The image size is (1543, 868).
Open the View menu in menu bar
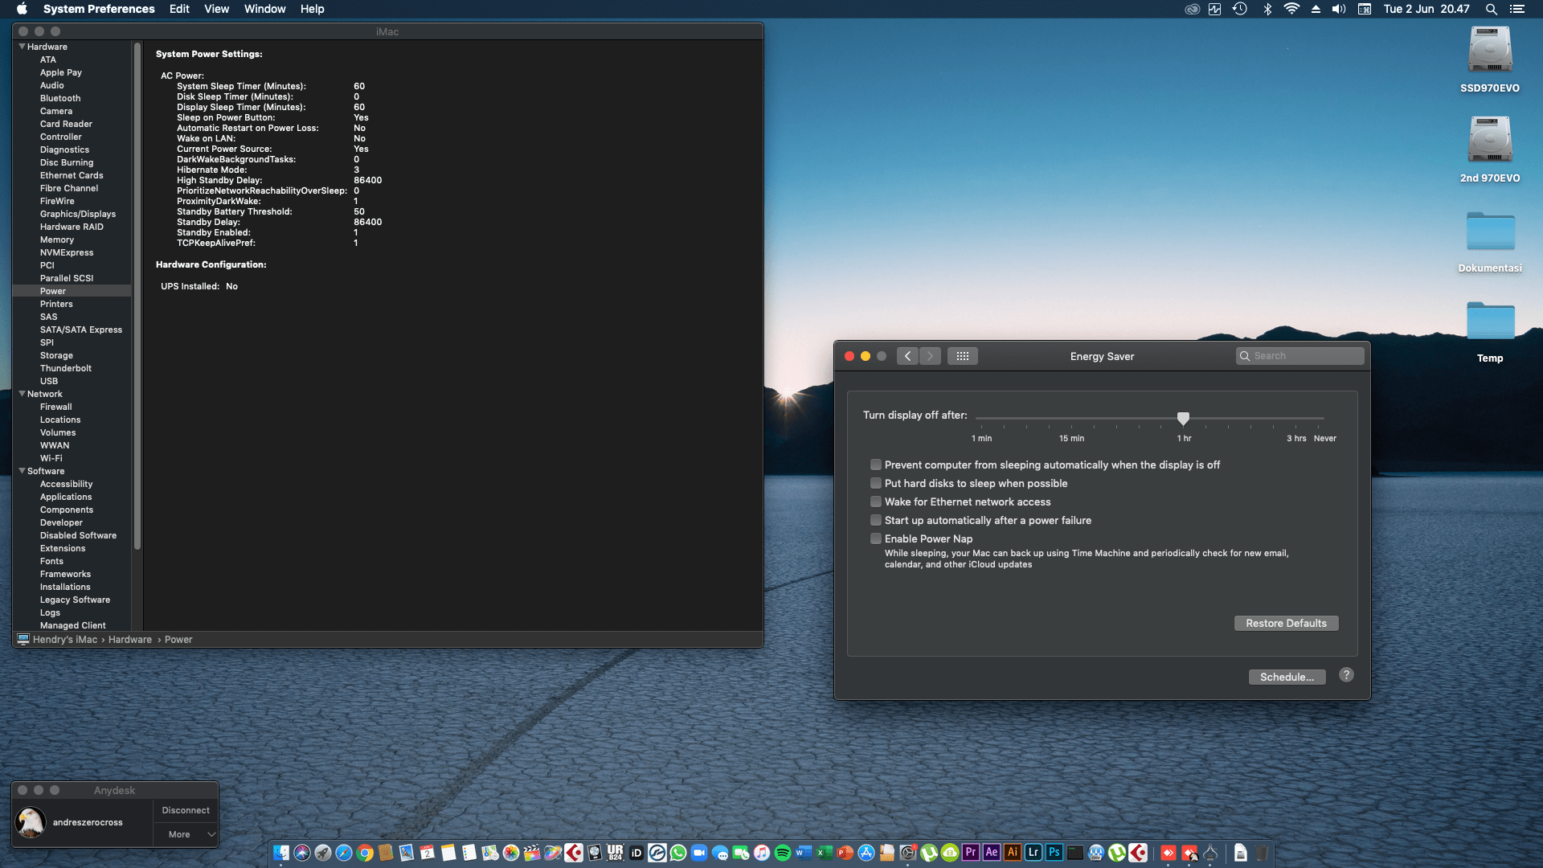(x=216, y=9)
